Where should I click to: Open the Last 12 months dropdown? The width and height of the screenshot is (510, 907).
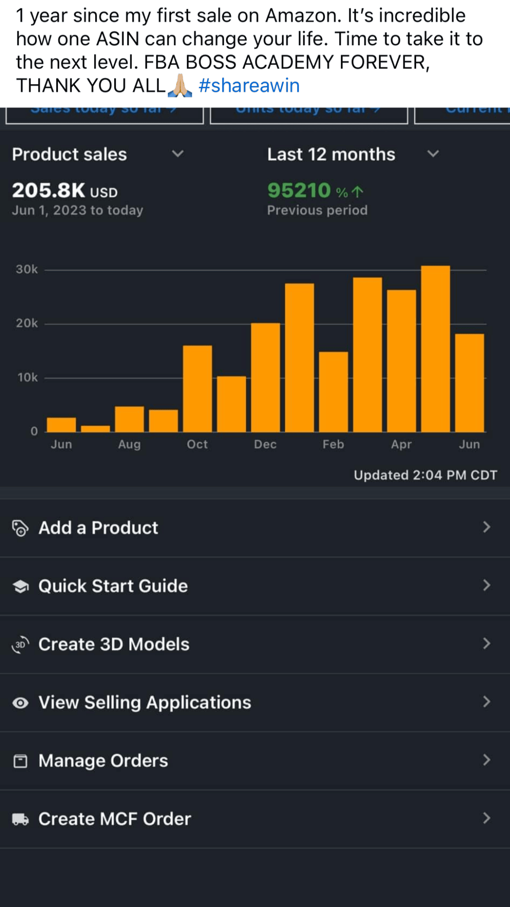433,154
